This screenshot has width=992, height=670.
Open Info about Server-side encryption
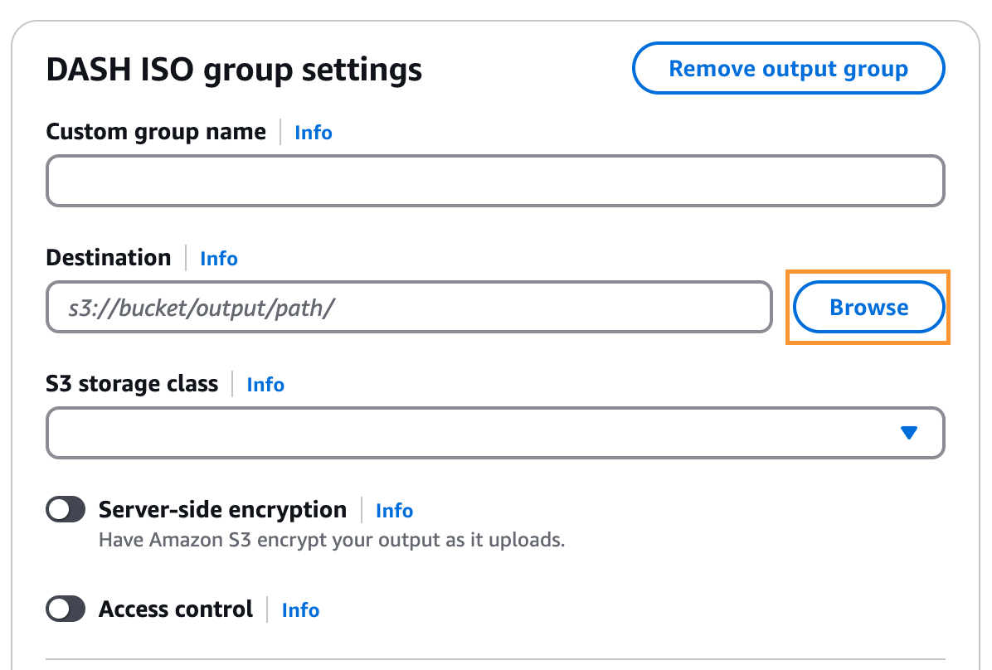point(394,511)
